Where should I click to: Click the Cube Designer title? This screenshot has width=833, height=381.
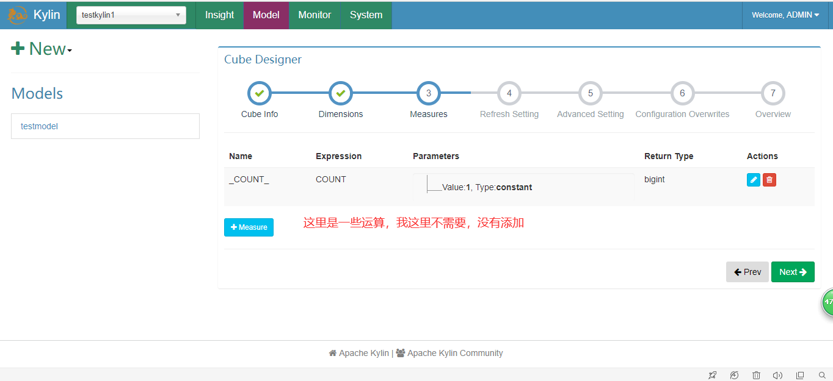click(x=263, y=59)
